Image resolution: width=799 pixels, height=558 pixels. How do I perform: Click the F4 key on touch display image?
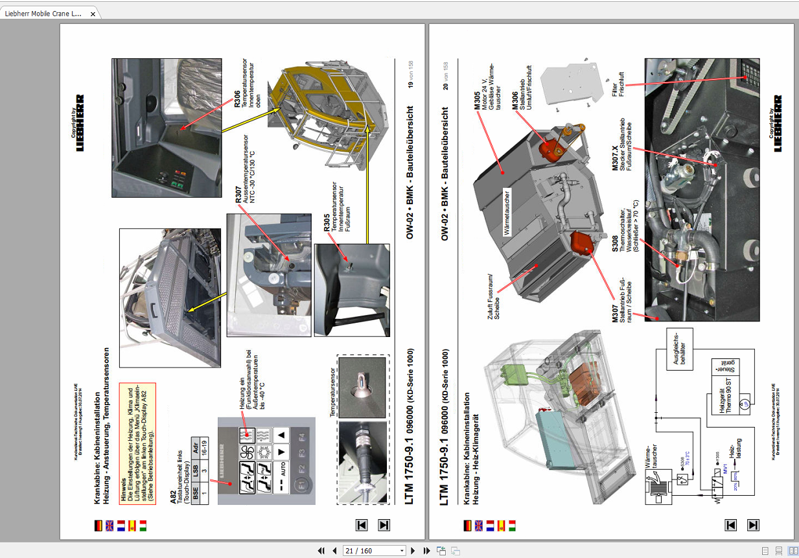coord(301,436)
